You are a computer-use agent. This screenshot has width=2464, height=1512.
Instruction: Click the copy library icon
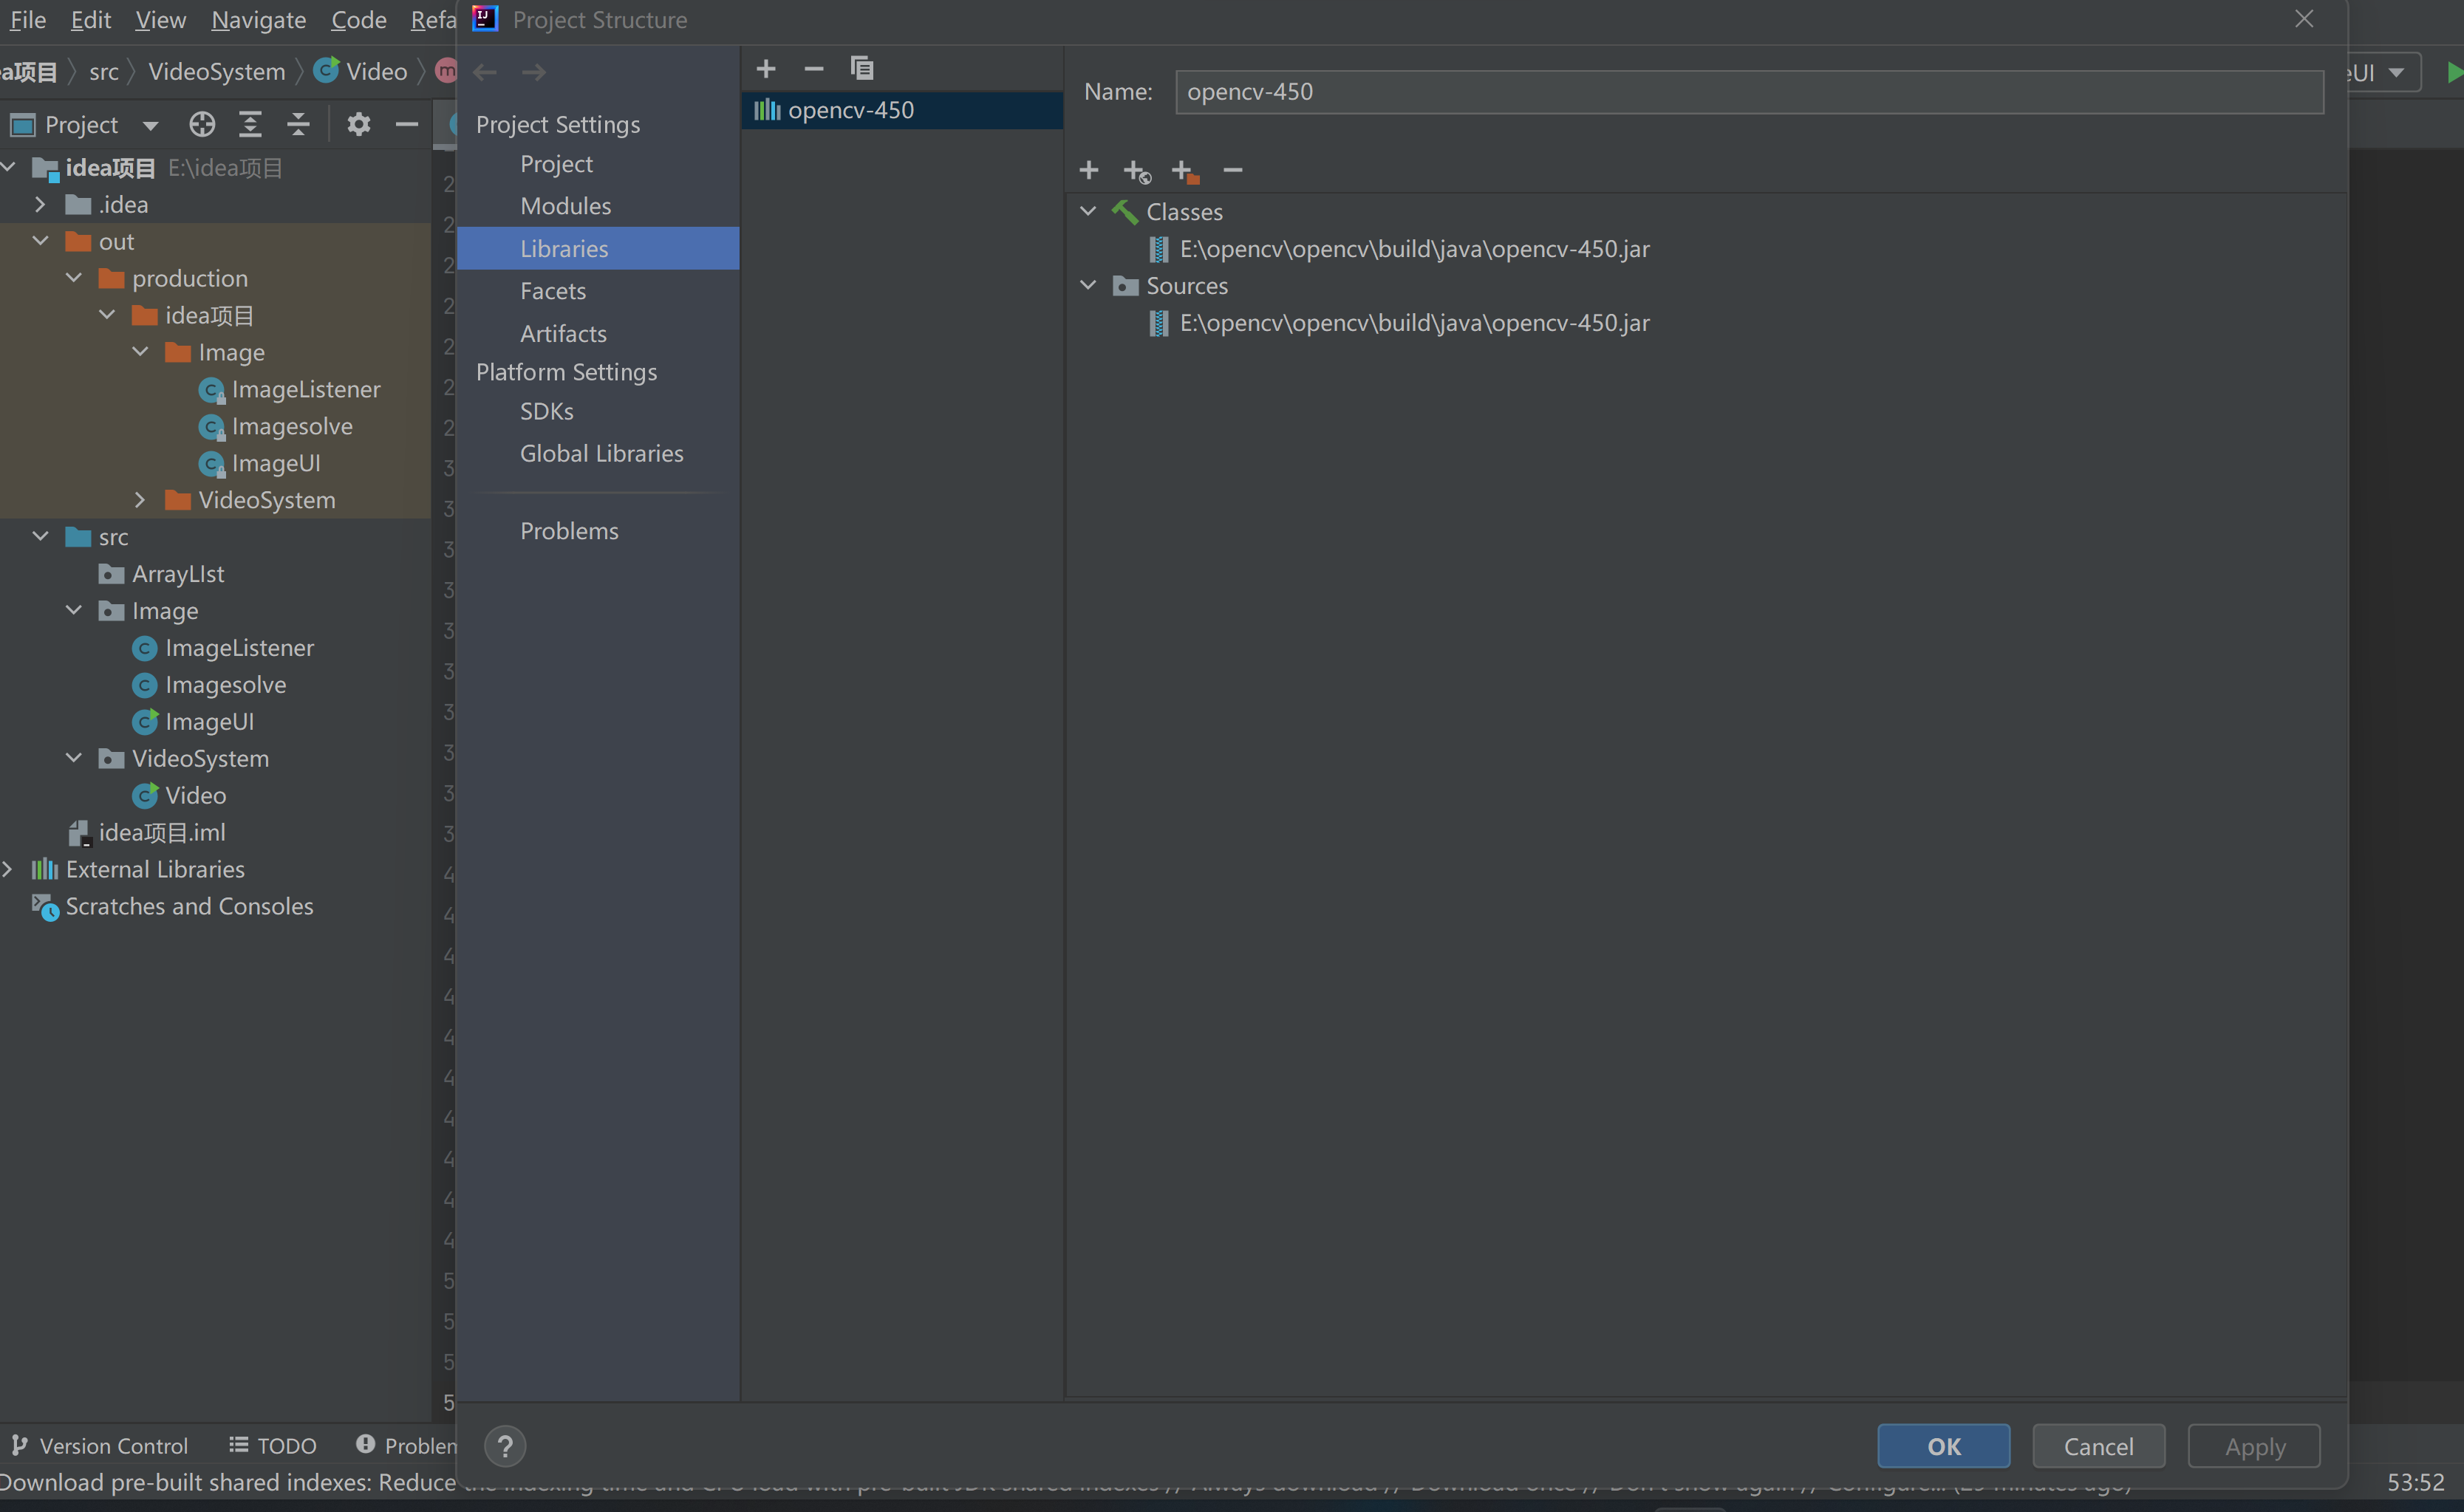point(862,68)
